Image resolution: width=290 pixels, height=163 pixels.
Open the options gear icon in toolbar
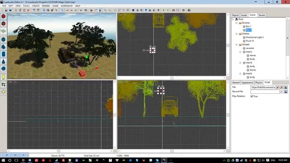pos(183,10)
